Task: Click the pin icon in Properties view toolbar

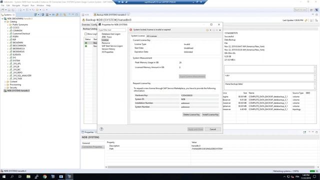Action: click(x=304, y=132)
